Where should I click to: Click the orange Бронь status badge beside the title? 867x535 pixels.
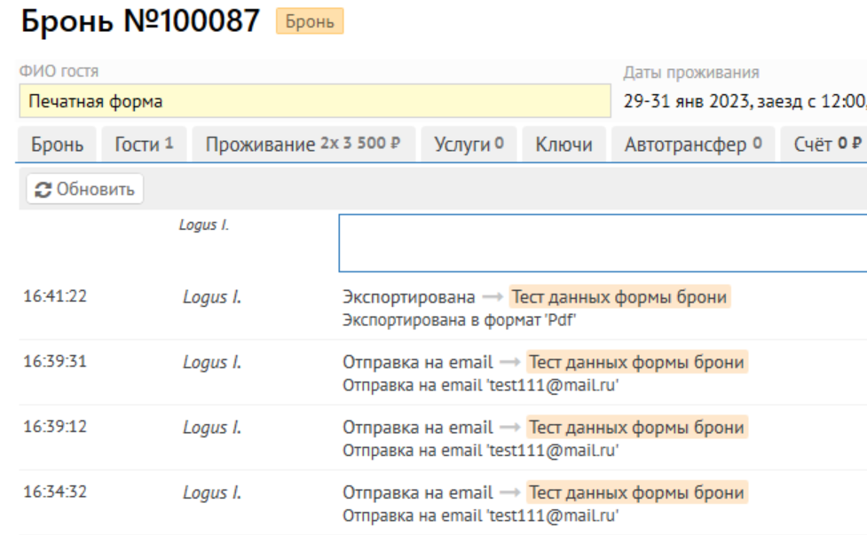point(310,22)
